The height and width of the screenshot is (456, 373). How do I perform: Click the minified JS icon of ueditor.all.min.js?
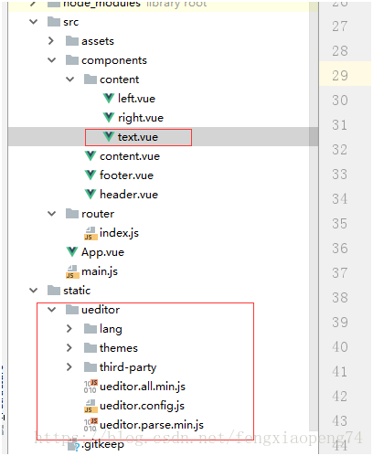[x=91, y=387]
